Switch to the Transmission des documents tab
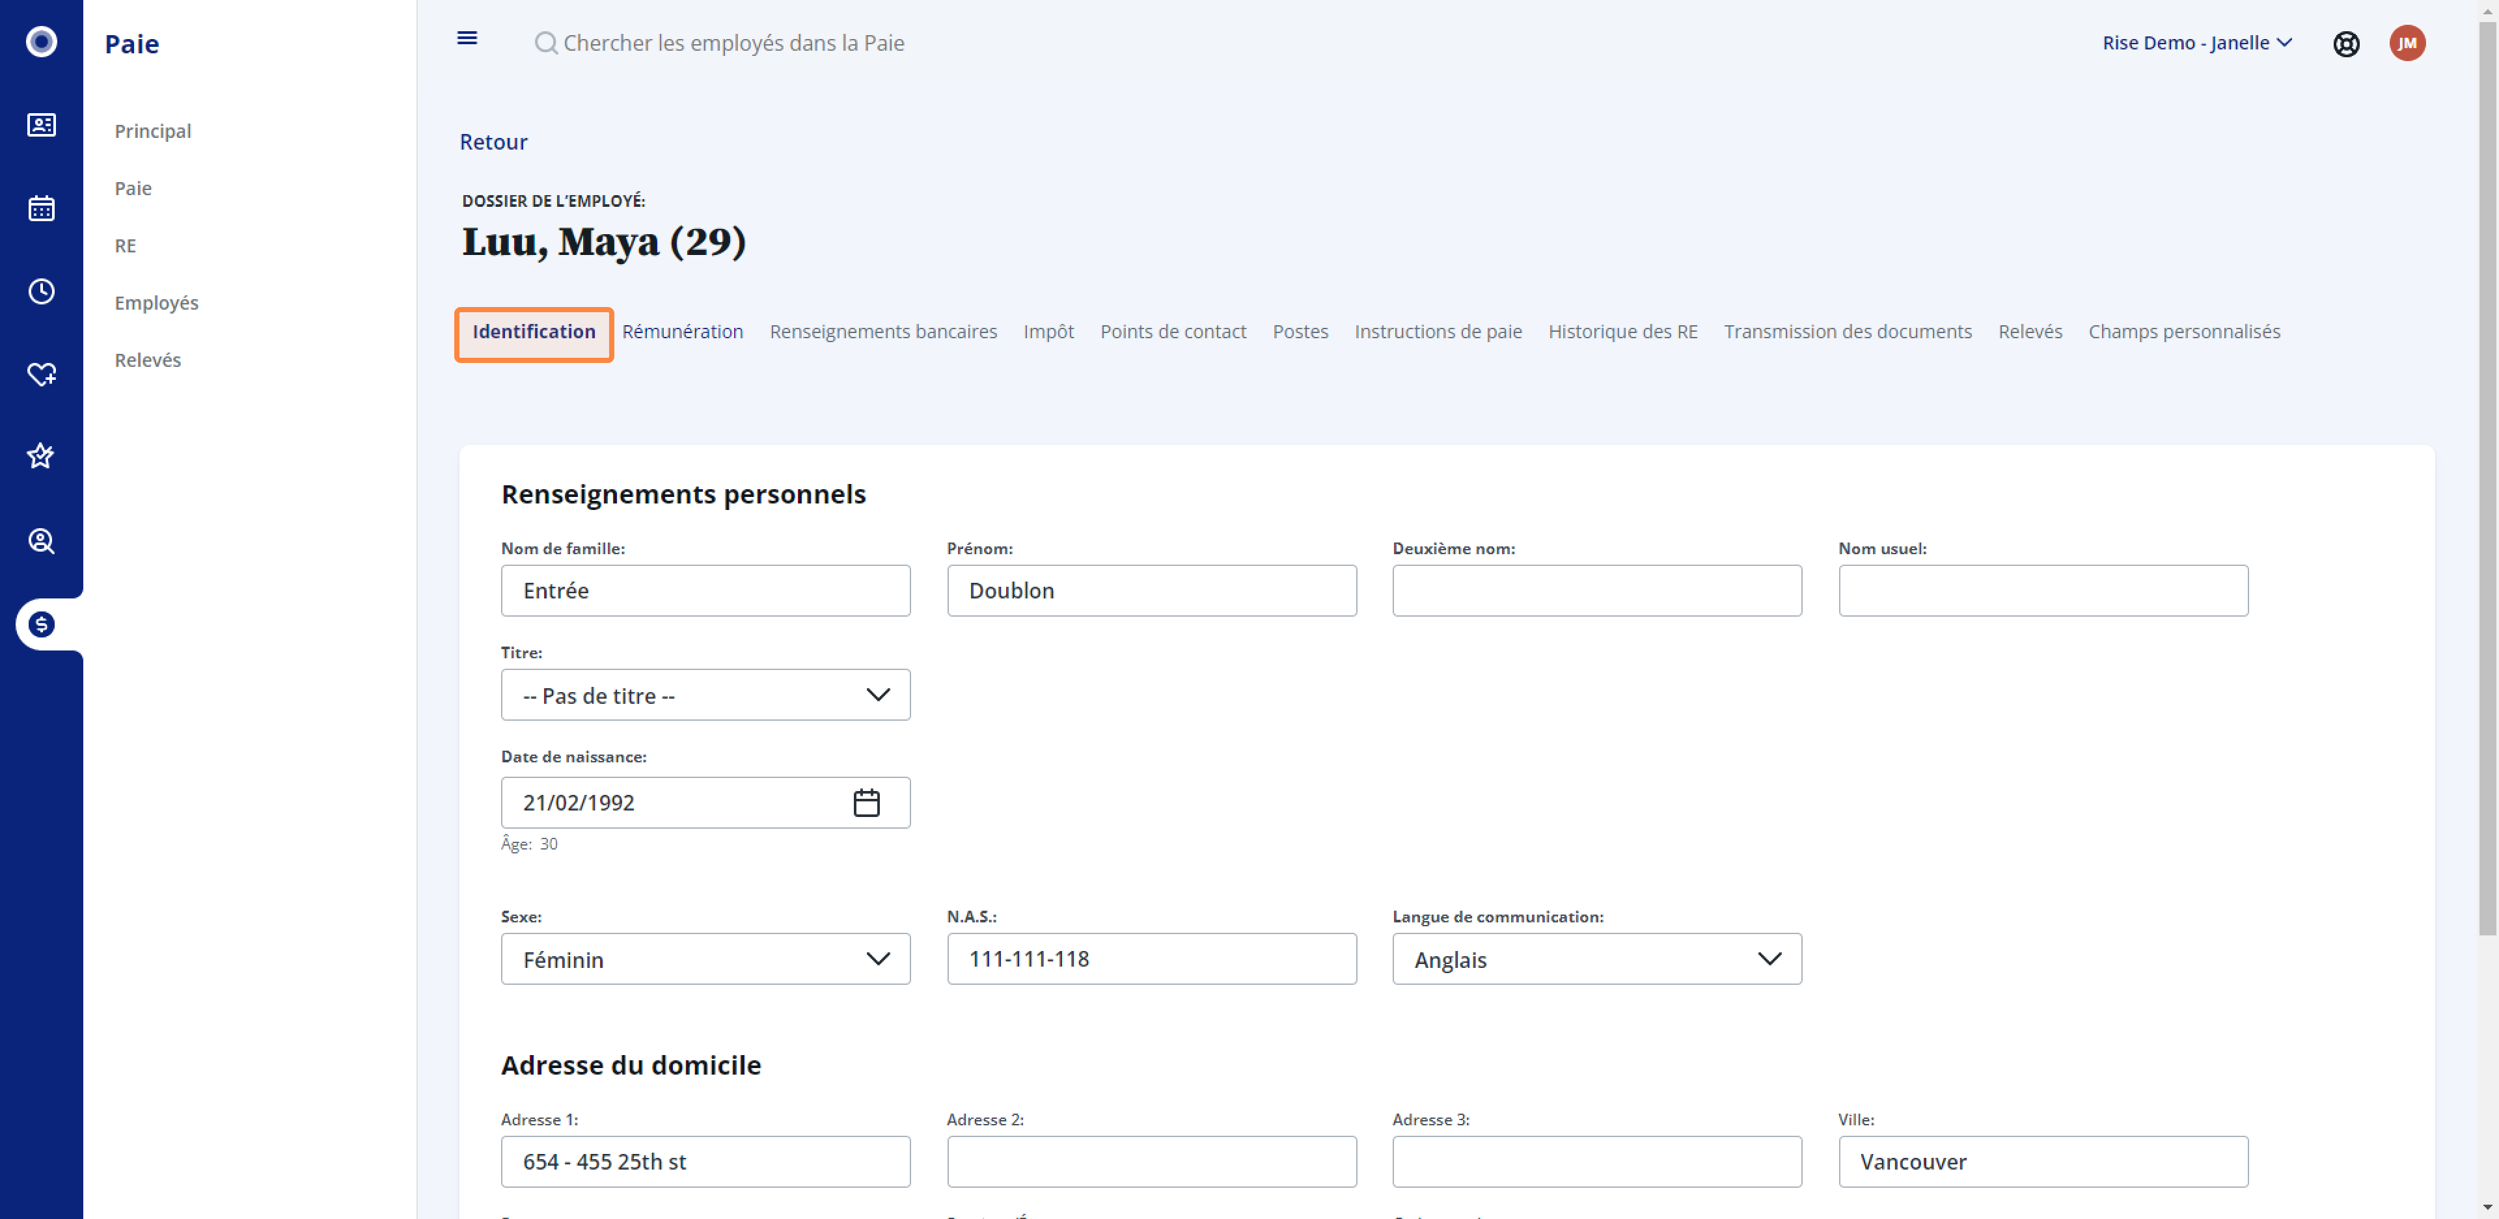 pyautogui.click(x=1847, y=332)
